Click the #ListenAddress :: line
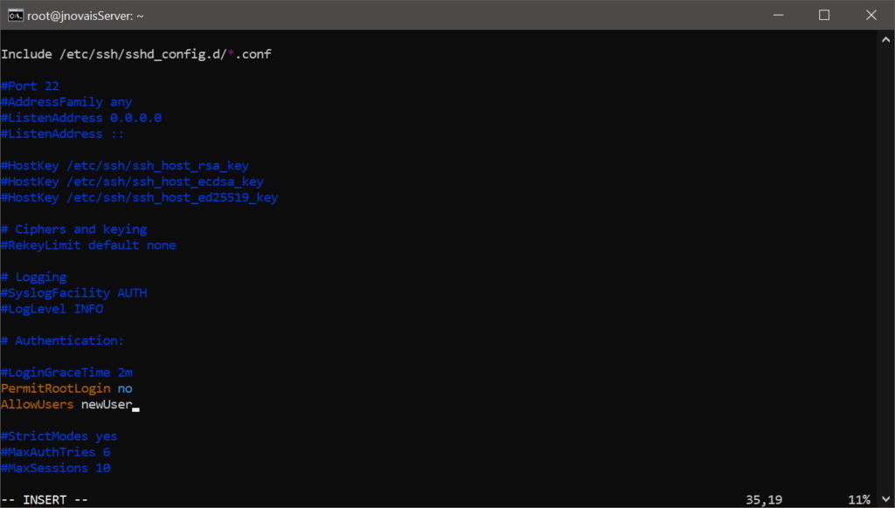Image resolution: width=895 pixels, height=508 pixels. coord(63,134)
